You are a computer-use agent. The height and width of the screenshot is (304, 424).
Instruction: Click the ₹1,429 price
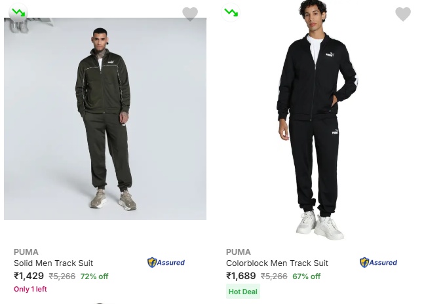pyautogui.click(x=29, y=276)
